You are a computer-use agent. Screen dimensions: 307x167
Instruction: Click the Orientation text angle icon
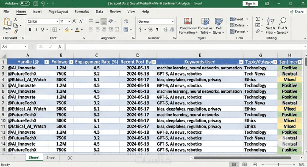pos(111,21)
